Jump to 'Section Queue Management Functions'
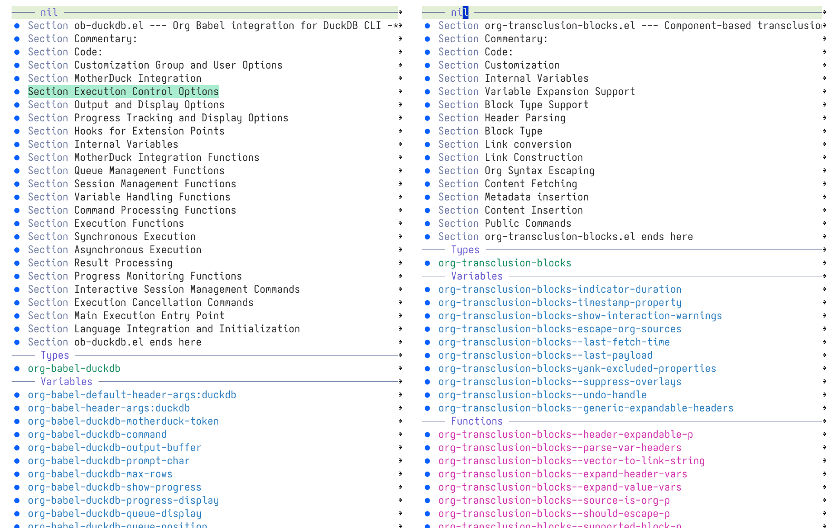Screen dimensions: 831x528 126,170
